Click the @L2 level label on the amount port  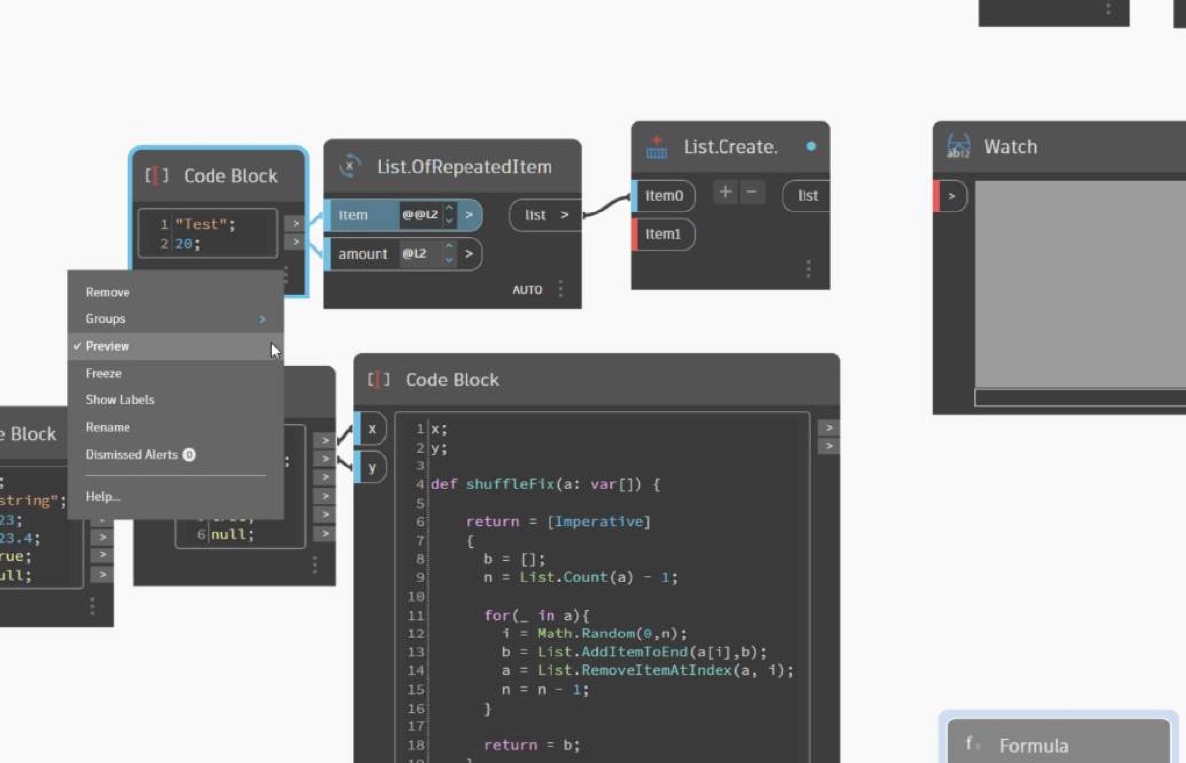pyautogui.click(x=414, y=254)
